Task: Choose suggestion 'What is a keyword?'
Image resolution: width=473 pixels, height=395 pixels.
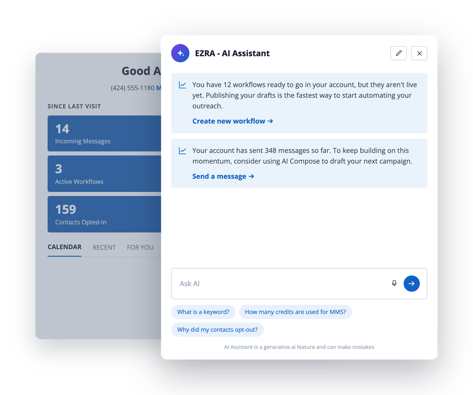Action: coord(203,312)
